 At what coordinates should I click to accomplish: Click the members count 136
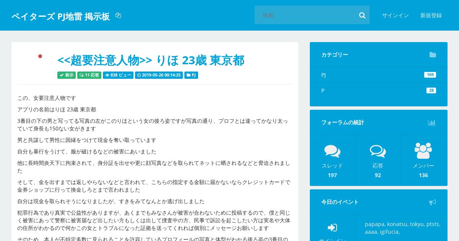[423, 175]
